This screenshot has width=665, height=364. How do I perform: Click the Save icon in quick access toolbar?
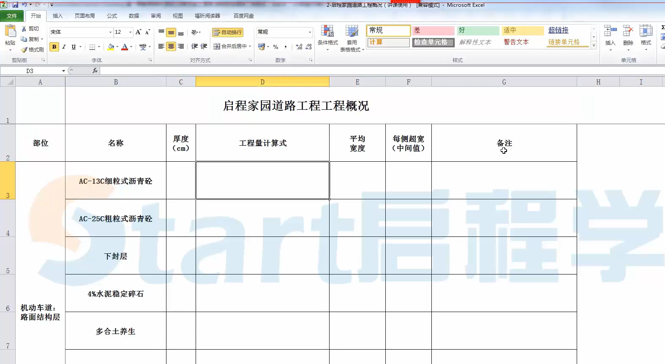coord(15,5)
